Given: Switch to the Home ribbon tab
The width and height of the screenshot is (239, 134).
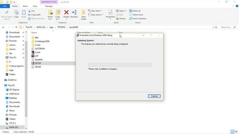Looking at the screenshot, I should coord(15,6).
